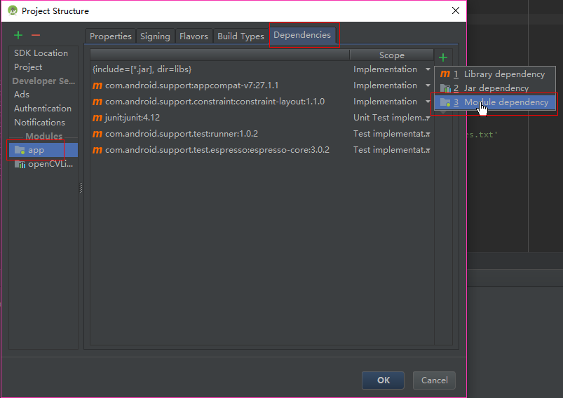The image size is (563, 398).
Task: Click appcompat-v7 Maven library icon
Action: [97, 85]
